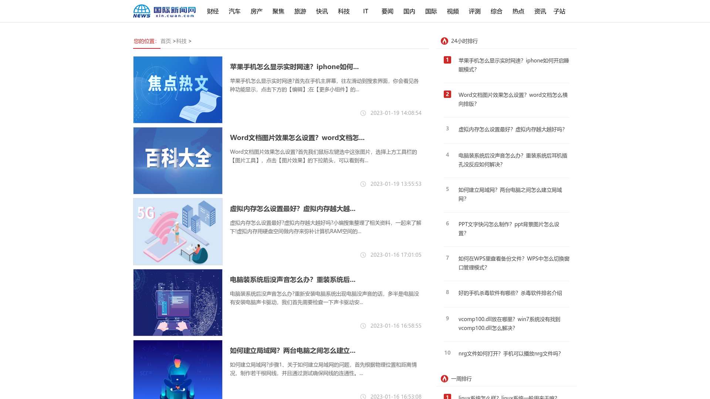This screenshot has height=399, width=710.
Task: Click the 首页 breadcrumb link
Action: 166,41
